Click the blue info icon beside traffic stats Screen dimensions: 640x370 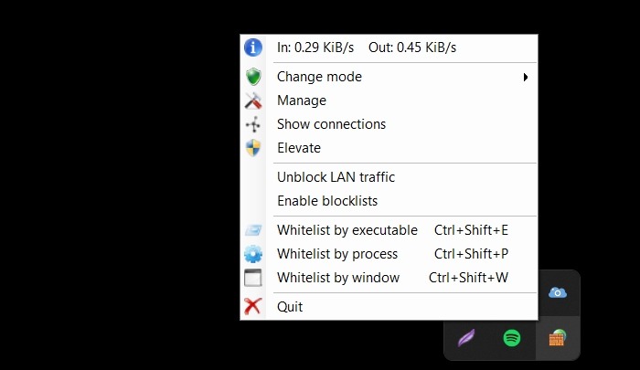[253, 48]
